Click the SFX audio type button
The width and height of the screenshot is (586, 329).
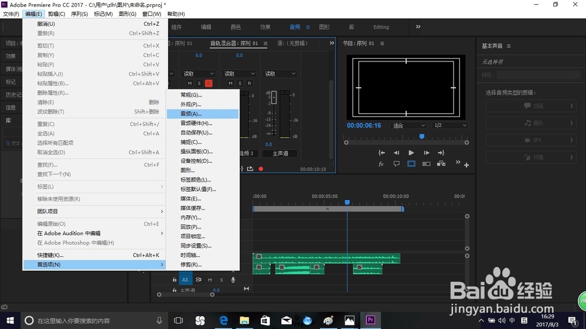[531, 140]
